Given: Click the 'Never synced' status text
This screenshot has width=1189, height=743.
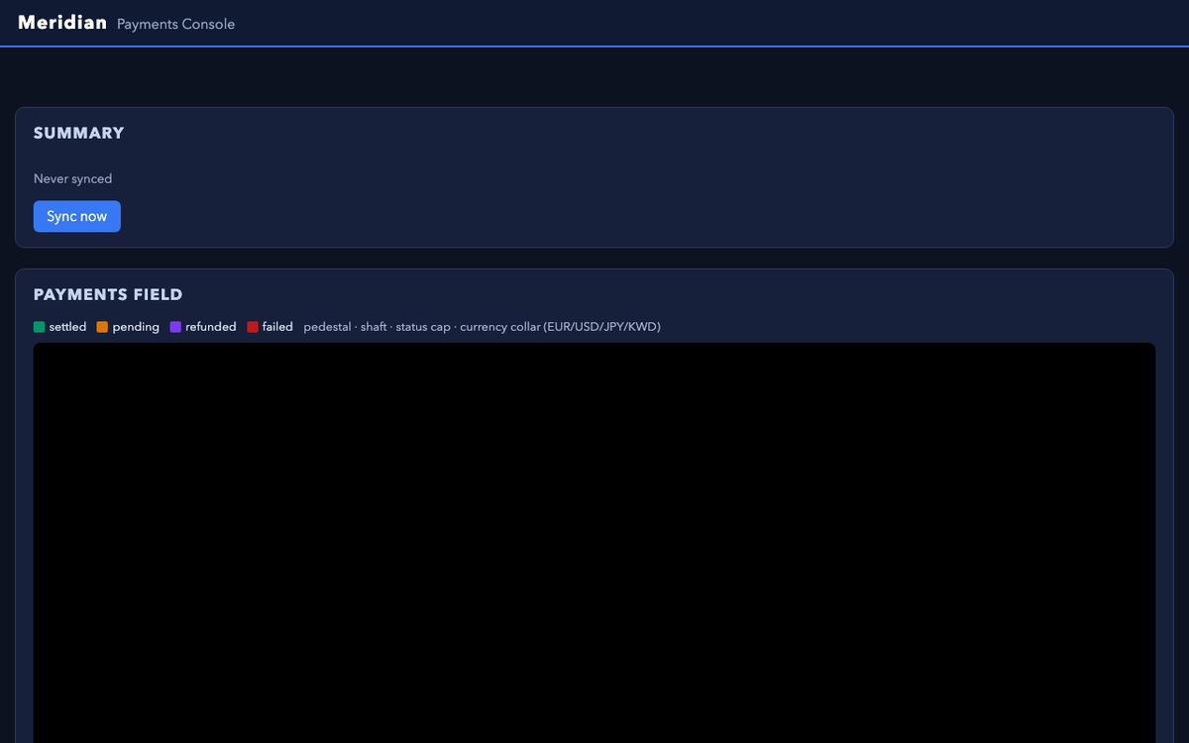Looking at the screenshot, I should point(73,179).
